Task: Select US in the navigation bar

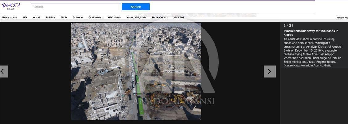Action: pyautogui.click(x=25, y=17)
